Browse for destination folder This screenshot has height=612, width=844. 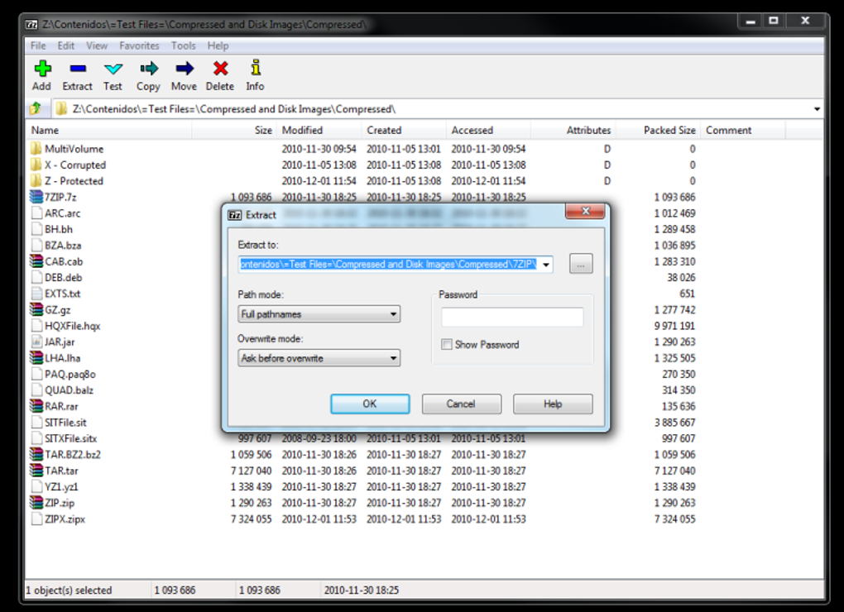[580, 264]
